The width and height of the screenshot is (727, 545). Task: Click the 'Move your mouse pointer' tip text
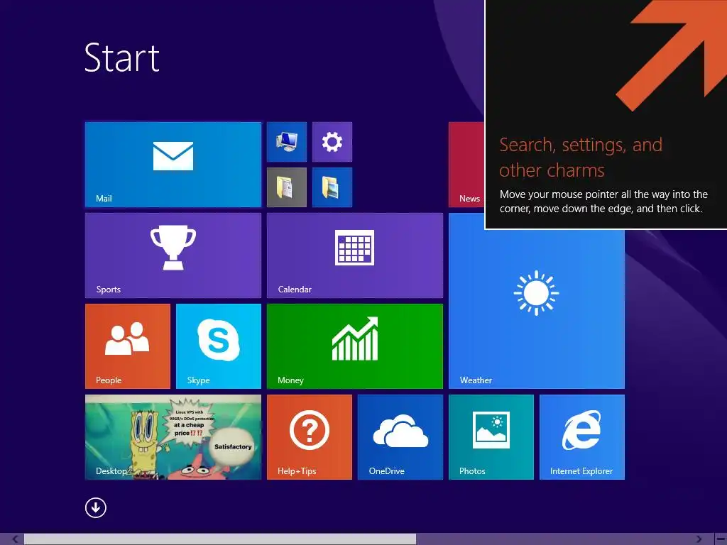603,201
